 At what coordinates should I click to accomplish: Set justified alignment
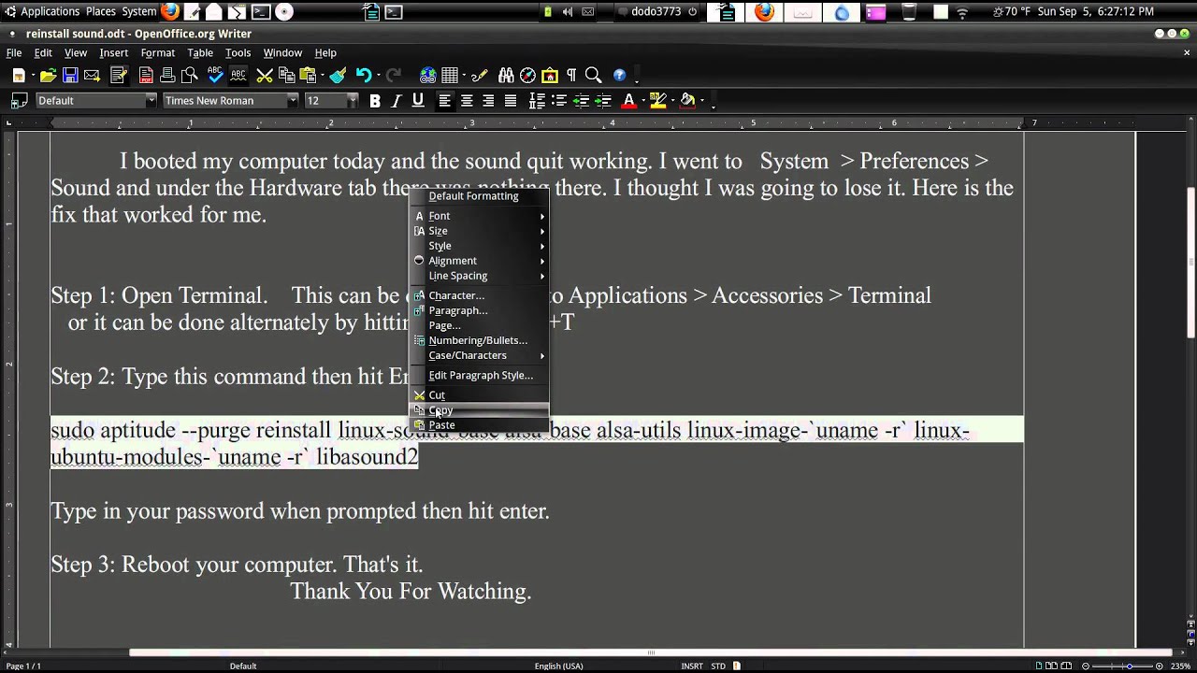510,100
